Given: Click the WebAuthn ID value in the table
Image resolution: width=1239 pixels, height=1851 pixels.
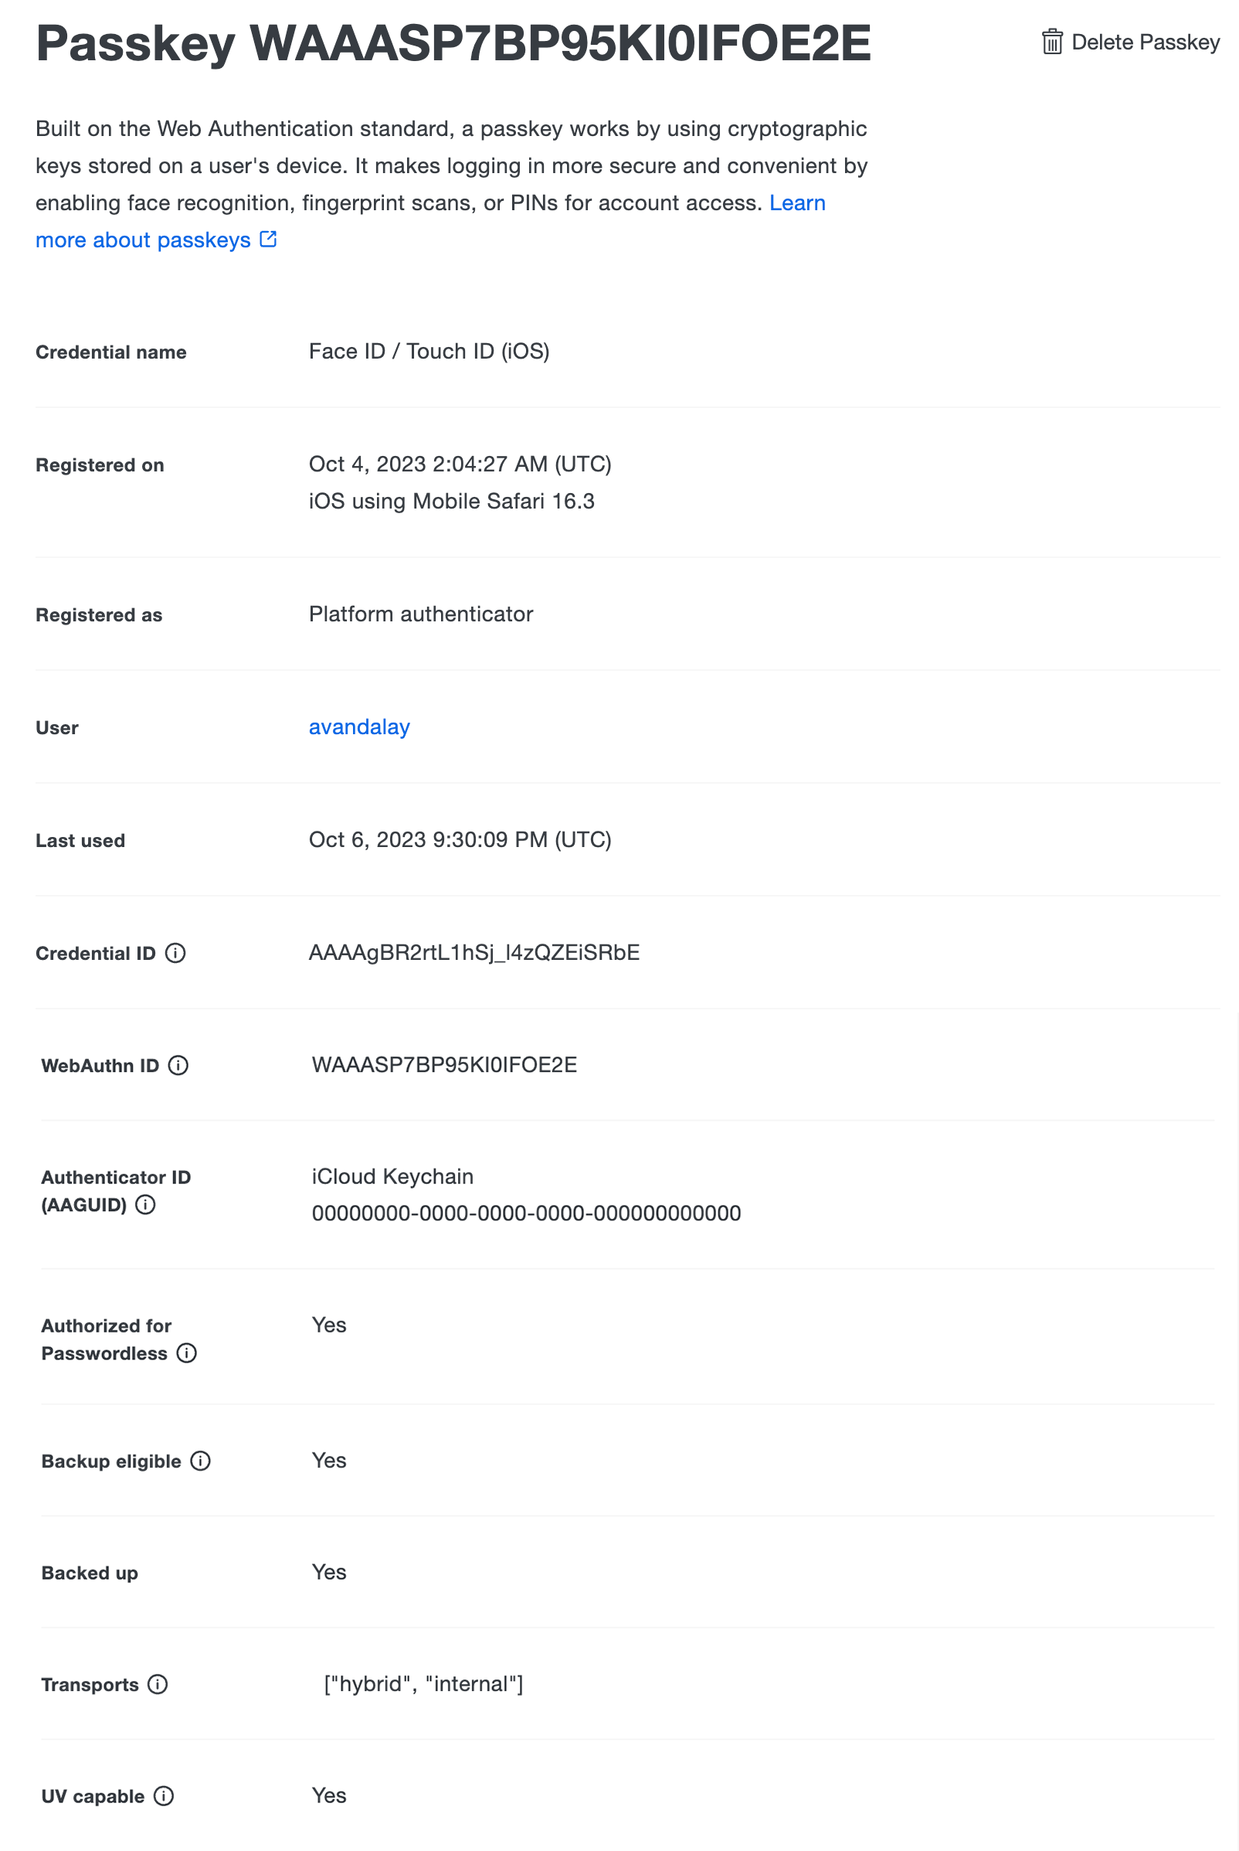Looking at the screenshot, I should pos(444,1064).
